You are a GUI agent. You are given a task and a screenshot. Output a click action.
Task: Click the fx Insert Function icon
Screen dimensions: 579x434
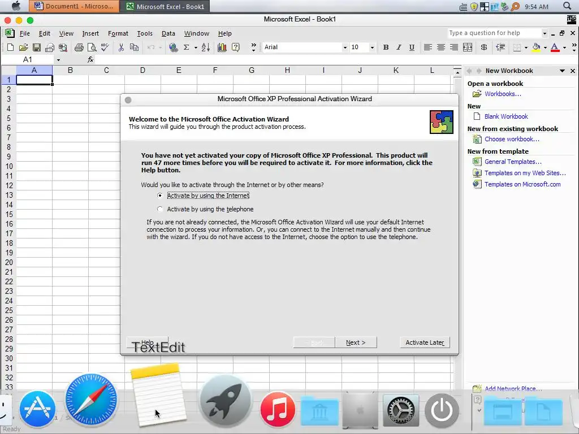click(90, 59)
